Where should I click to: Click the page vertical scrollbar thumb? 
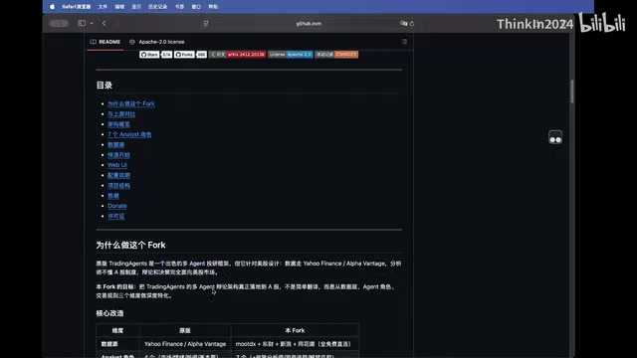point(572,91)
